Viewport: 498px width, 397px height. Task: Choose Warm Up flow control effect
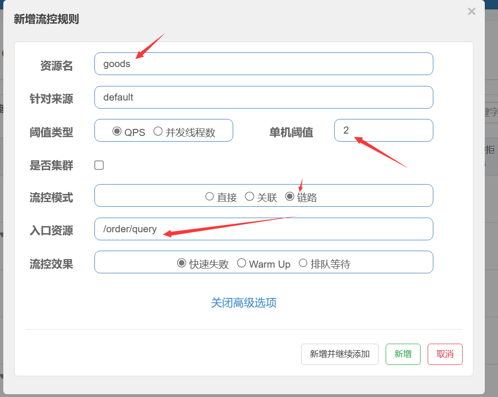241,263
